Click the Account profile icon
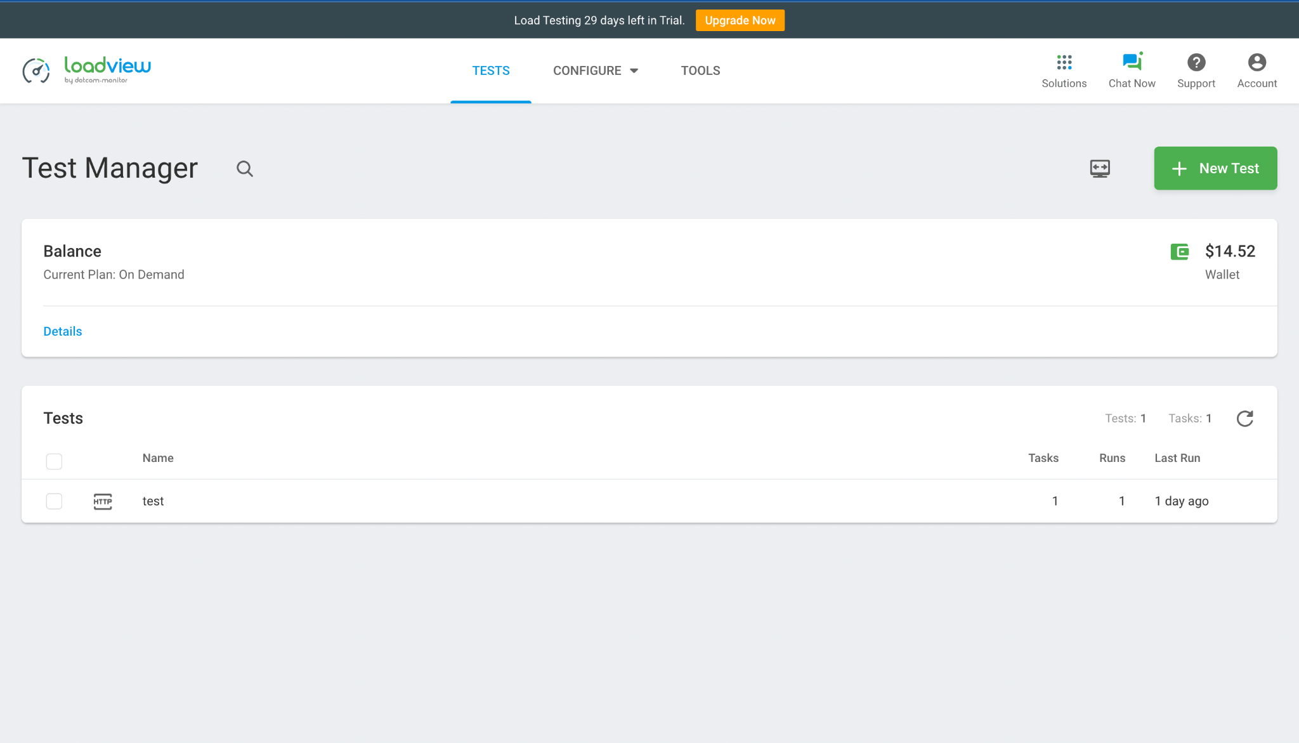 1257,62
